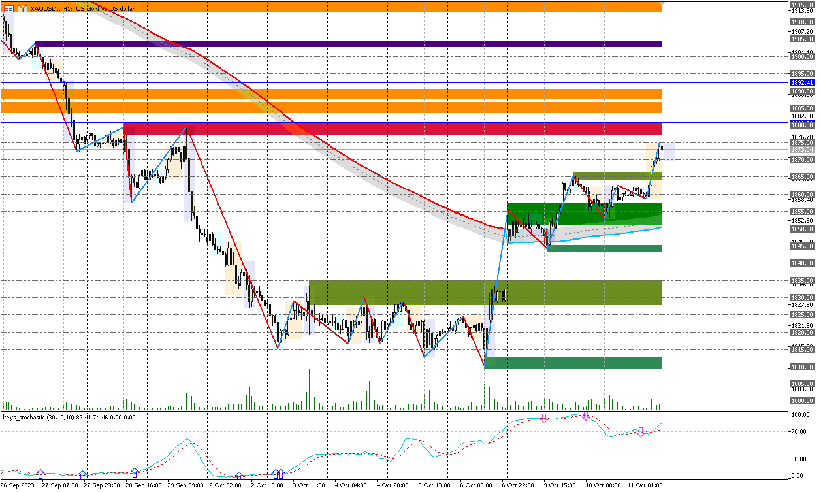
Task: Click the 11 Oct 01:00 time label
Action: (646, 485)
